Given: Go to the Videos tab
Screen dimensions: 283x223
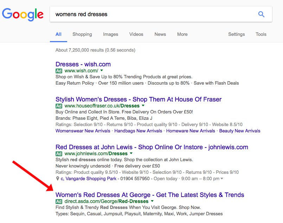Looking at the screenshot, I should 136,34.
